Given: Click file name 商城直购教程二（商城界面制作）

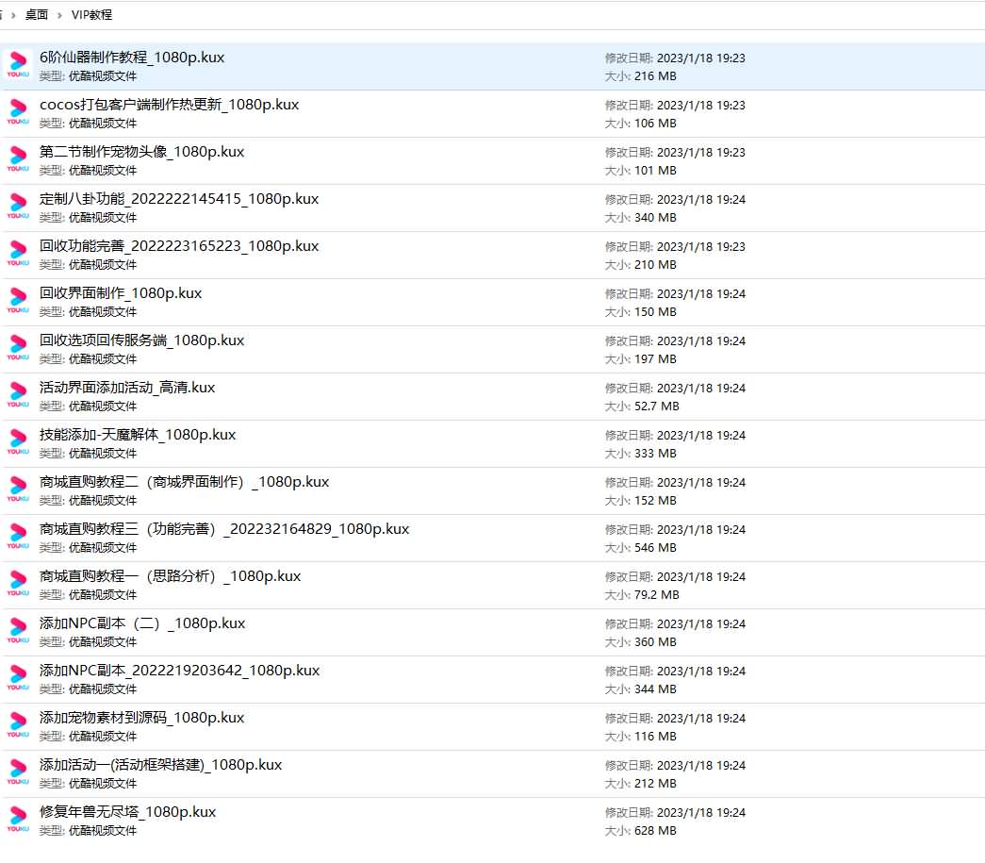Looking at the screenshot, I should [184, 482].
